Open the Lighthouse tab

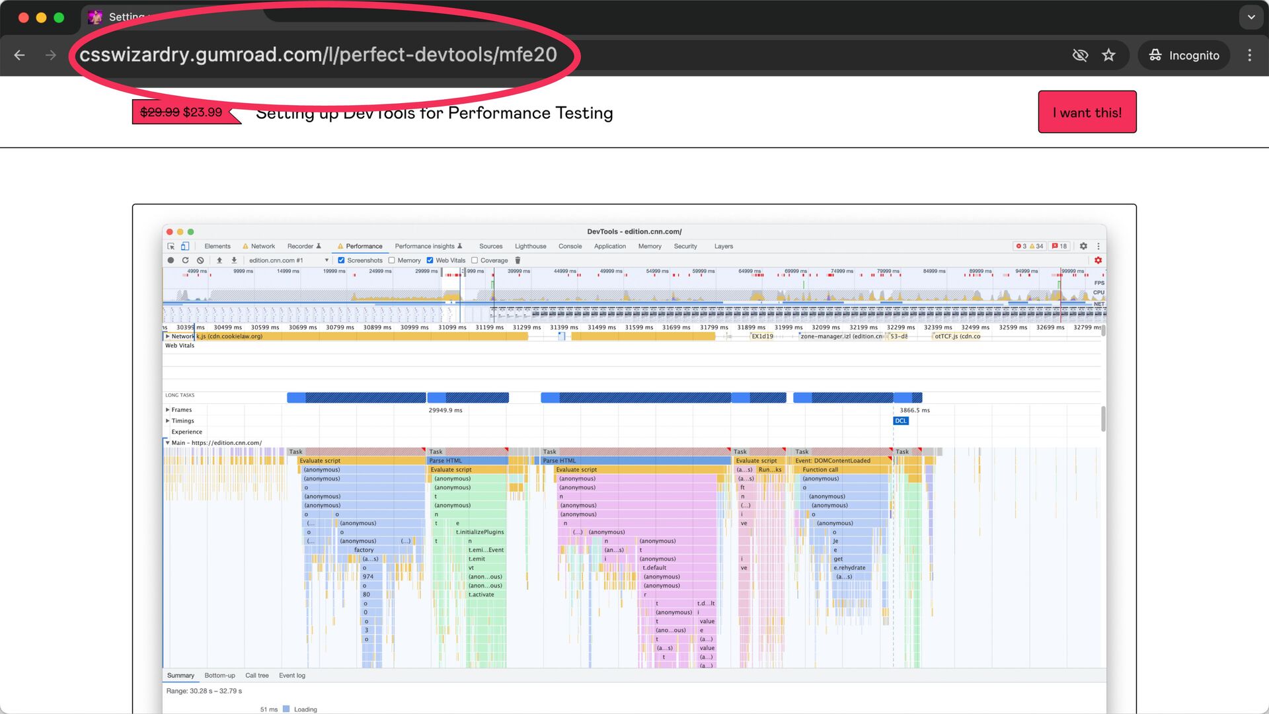tap(531, 246)
